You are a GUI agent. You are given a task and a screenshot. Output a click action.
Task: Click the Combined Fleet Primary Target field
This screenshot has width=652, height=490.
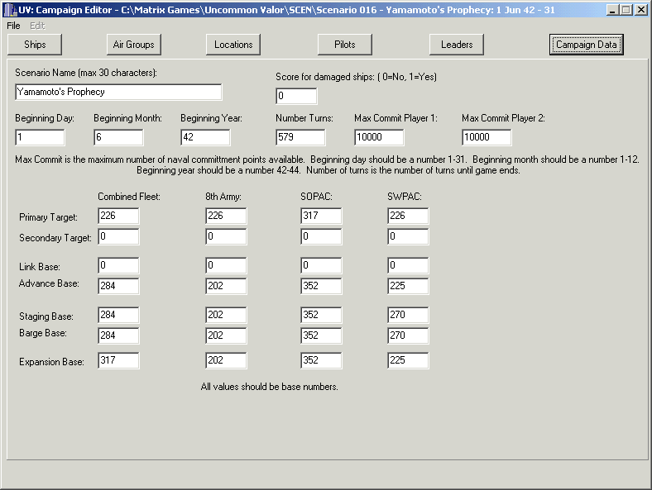118,216
